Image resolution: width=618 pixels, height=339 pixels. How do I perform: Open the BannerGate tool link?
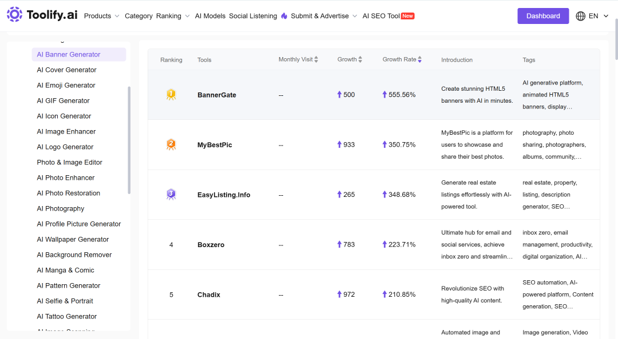click(217, 95)
